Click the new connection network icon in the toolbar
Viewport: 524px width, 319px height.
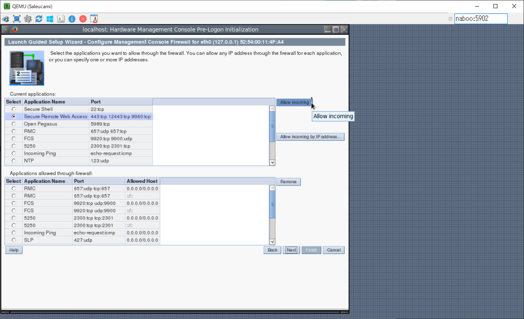coord(6,19)
